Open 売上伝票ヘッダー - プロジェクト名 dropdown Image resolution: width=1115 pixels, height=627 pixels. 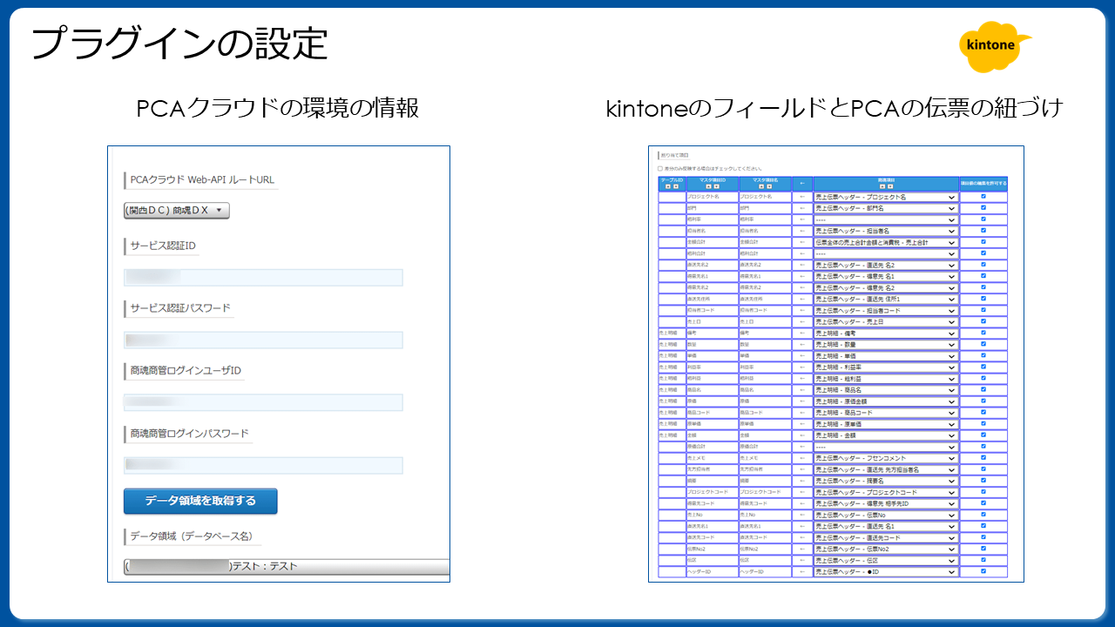[x=886, y=197]
